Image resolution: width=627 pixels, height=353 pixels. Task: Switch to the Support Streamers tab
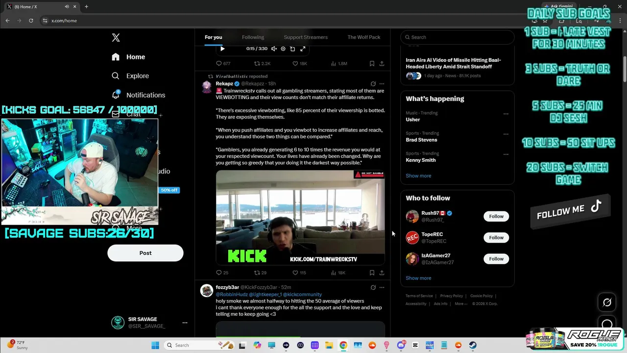tap(306, 37)
